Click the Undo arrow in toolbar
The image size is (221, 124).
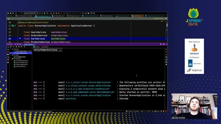point(83,13)
